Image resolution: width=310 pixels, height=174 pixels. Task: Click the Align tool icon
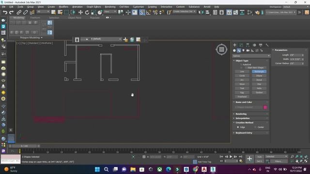click(x=207, y=13)
